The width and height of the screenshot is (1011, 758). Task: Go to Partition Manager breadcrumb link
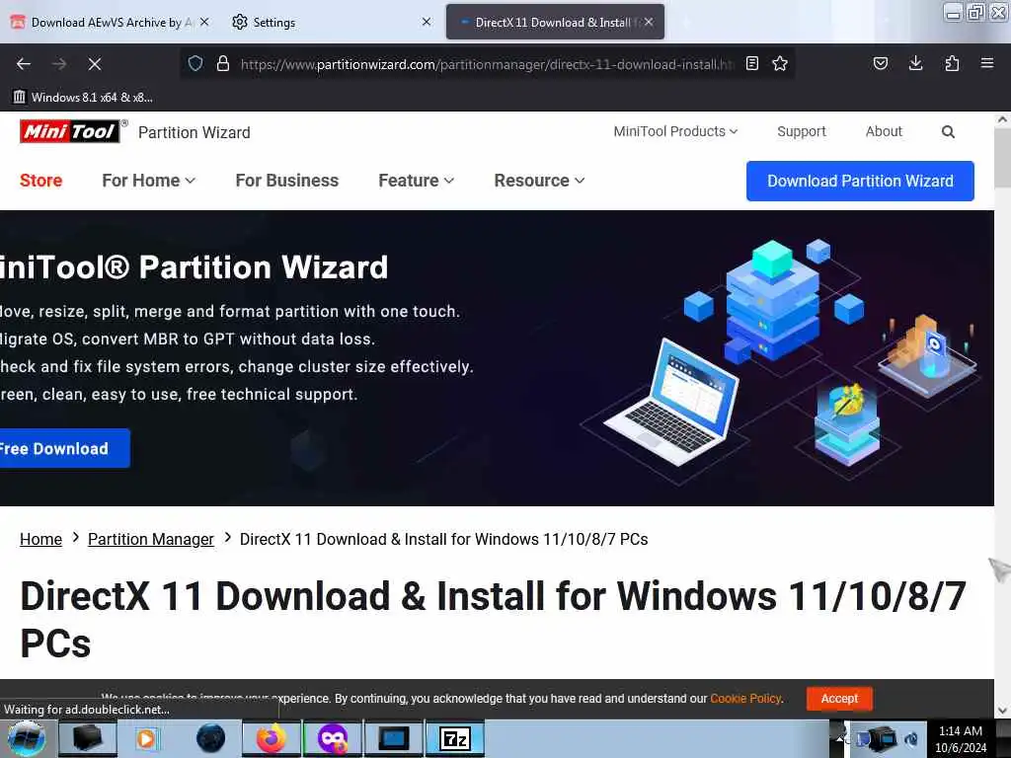pyautogui.click(x=150, y=539)
